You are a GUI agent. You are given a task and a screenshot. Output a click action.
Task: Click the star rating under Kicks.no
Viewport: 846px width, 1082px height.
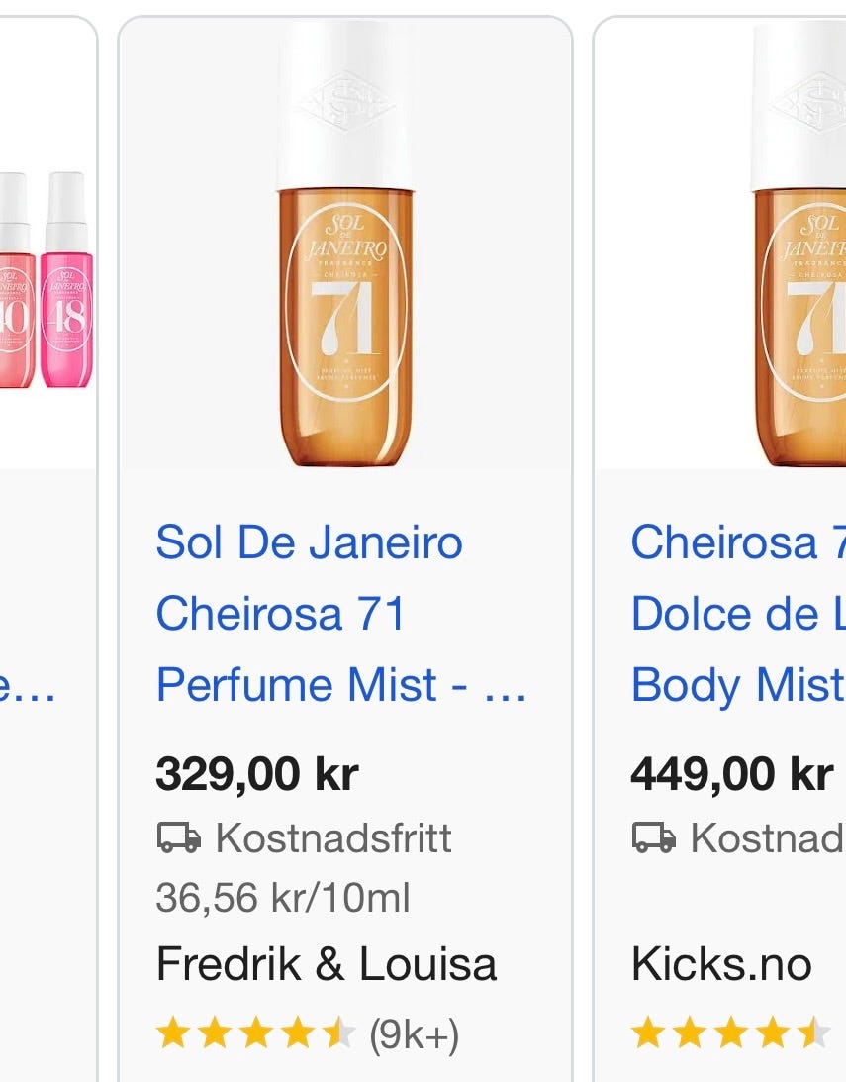point(730,1034)
